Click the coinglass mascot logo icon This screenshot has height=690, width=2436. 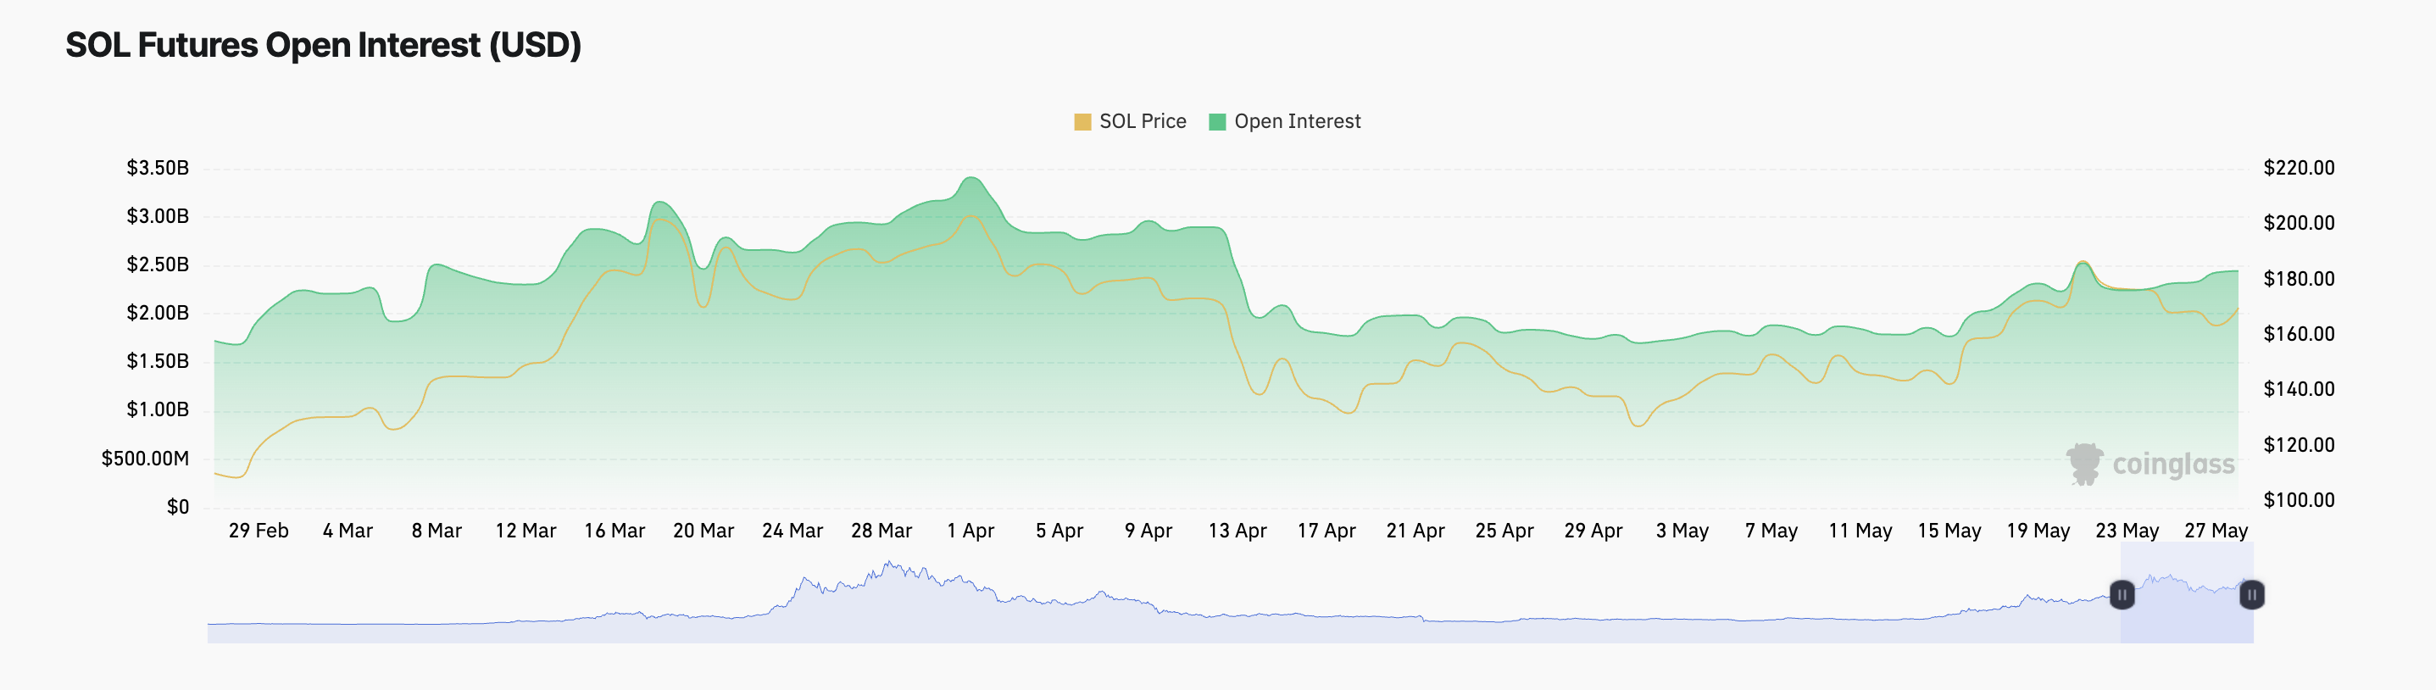[2084, 463]
